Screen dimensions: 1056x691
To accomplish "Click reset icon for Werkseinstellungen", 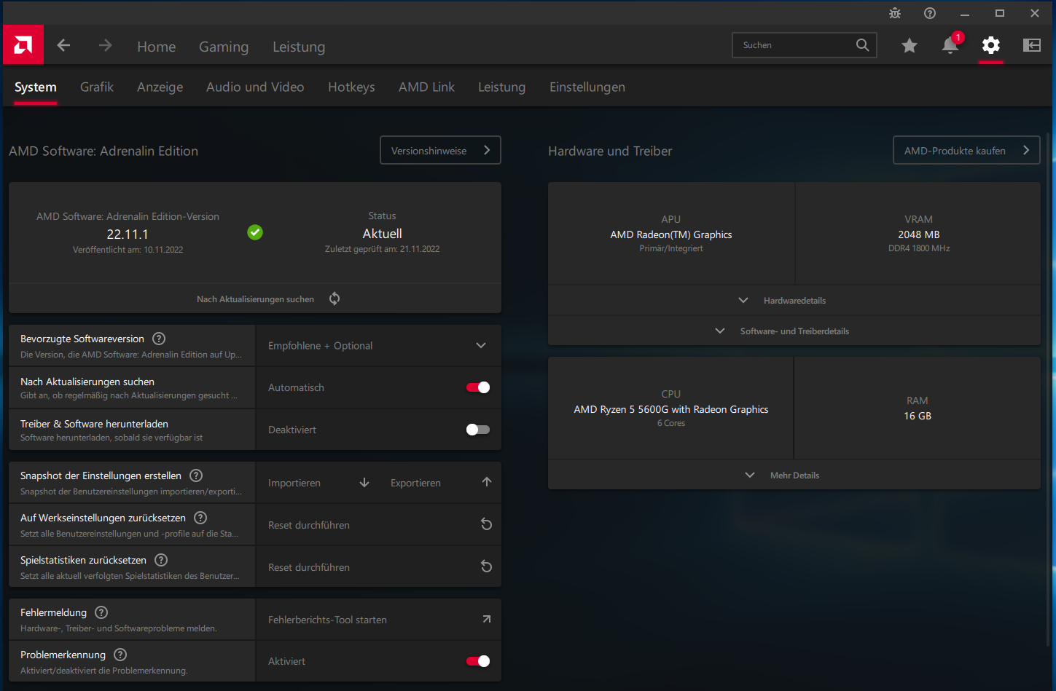I will point(487,524).
